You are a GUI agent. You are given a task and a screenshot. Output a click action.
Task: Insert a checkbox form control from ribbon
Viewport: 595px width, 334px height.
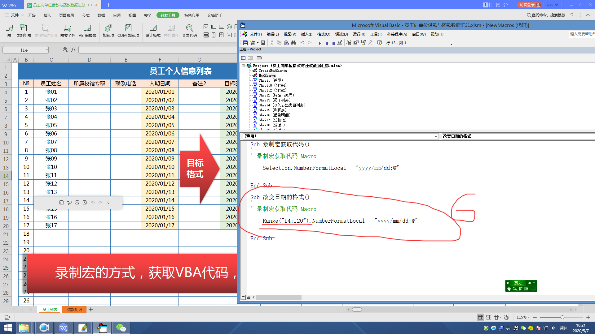coord(206,27)
